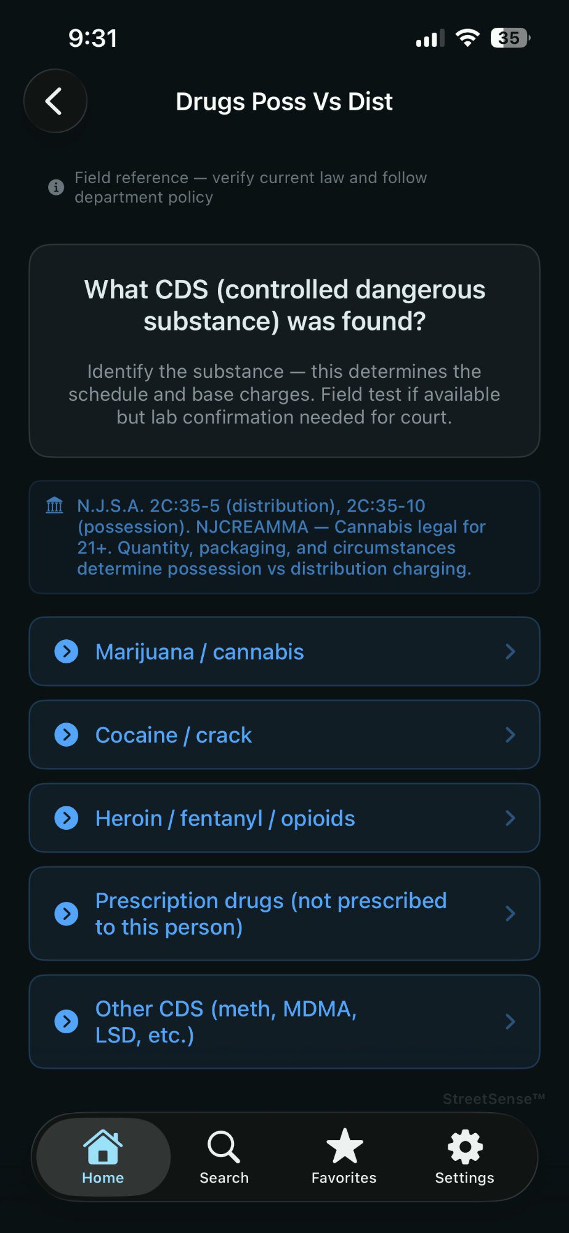This screenshot has height=1233, width=569.
Task: Tap the arrow icon beside Heroin / fentanyl / opioids
Action: 67,818
